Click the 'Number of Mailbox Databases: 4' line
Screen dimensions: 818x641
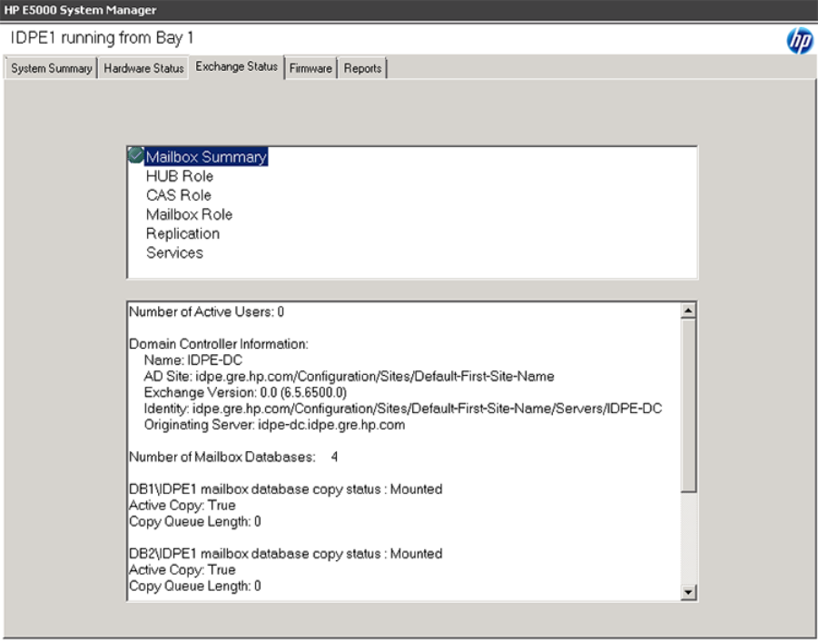coord(233,458)
